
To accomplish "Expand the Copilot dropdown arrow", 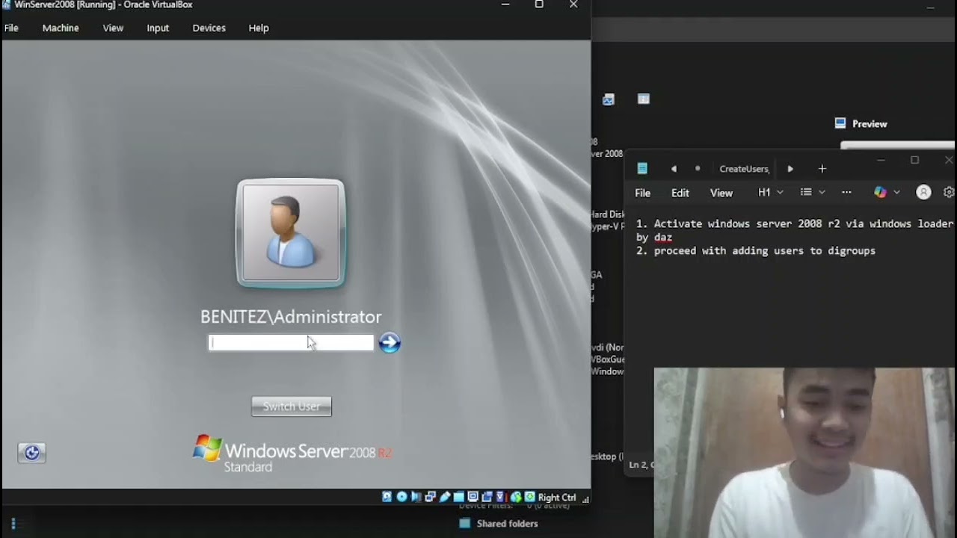I will (x=896, y=192).
